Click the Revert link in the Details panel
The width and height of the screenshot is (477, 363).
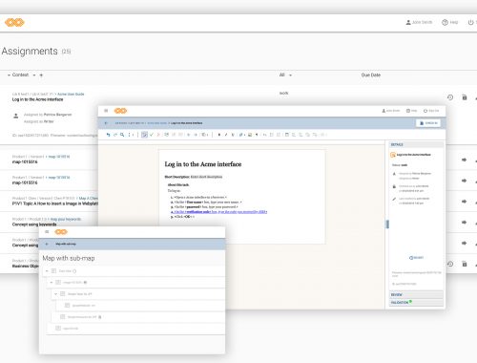(416, 258)
